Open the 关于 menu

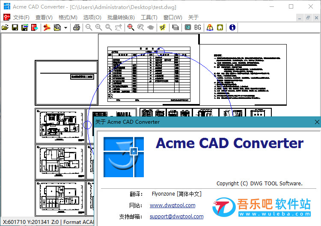193,18
